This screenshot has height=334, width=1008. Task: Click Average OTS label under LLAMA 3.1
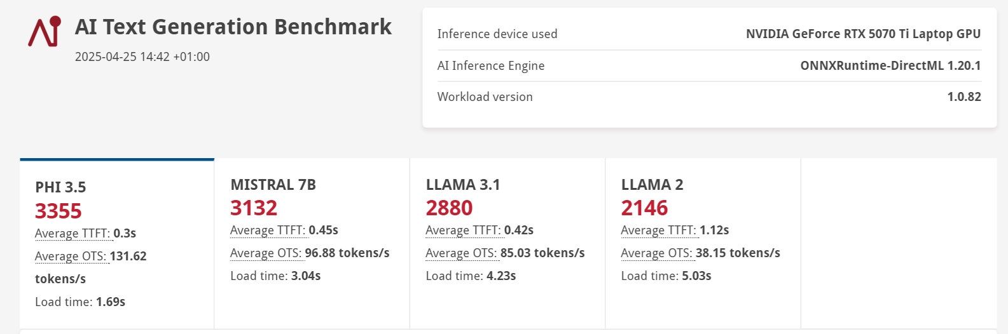click(462, 253)
